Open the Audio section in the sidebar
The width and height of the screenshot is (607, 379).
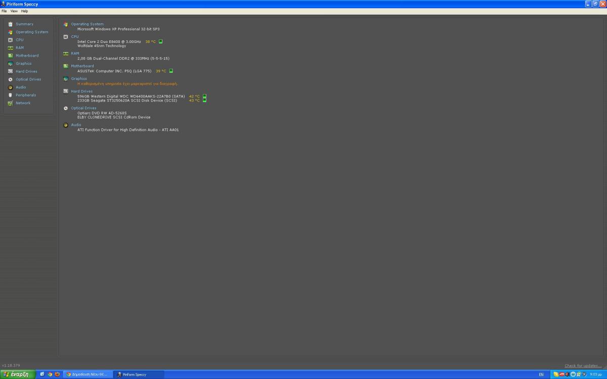20,87
